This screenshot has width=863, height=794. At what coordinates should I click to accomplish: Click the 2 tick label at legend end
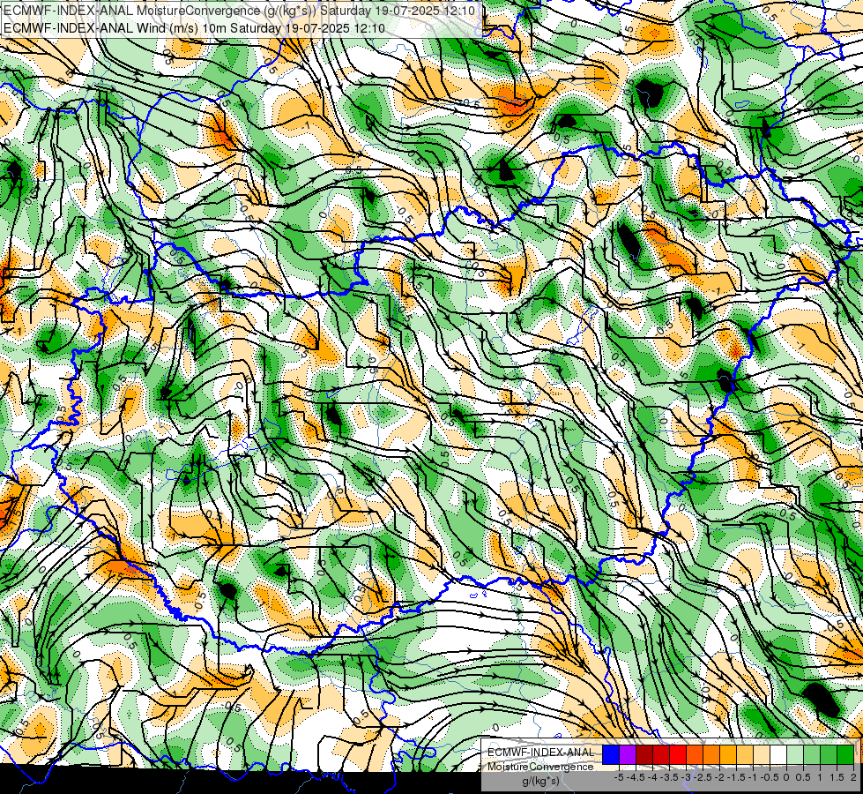point(853,777)
